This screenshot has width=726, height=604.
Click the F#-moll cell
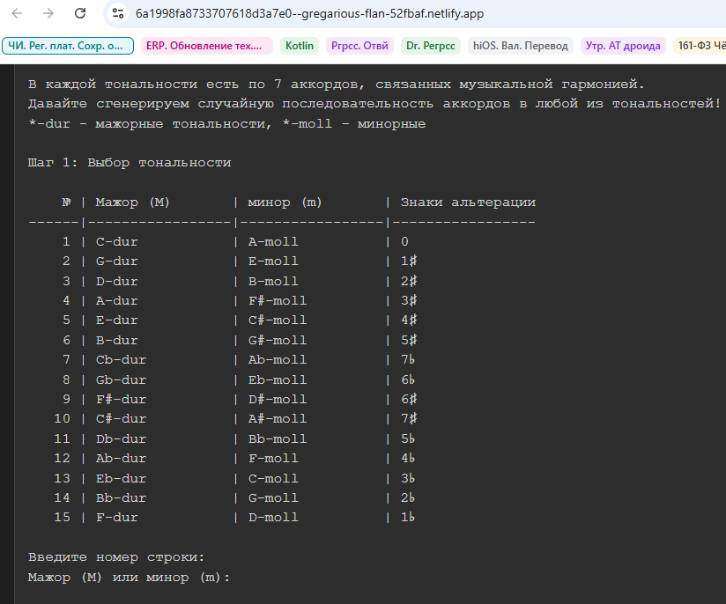278,301
